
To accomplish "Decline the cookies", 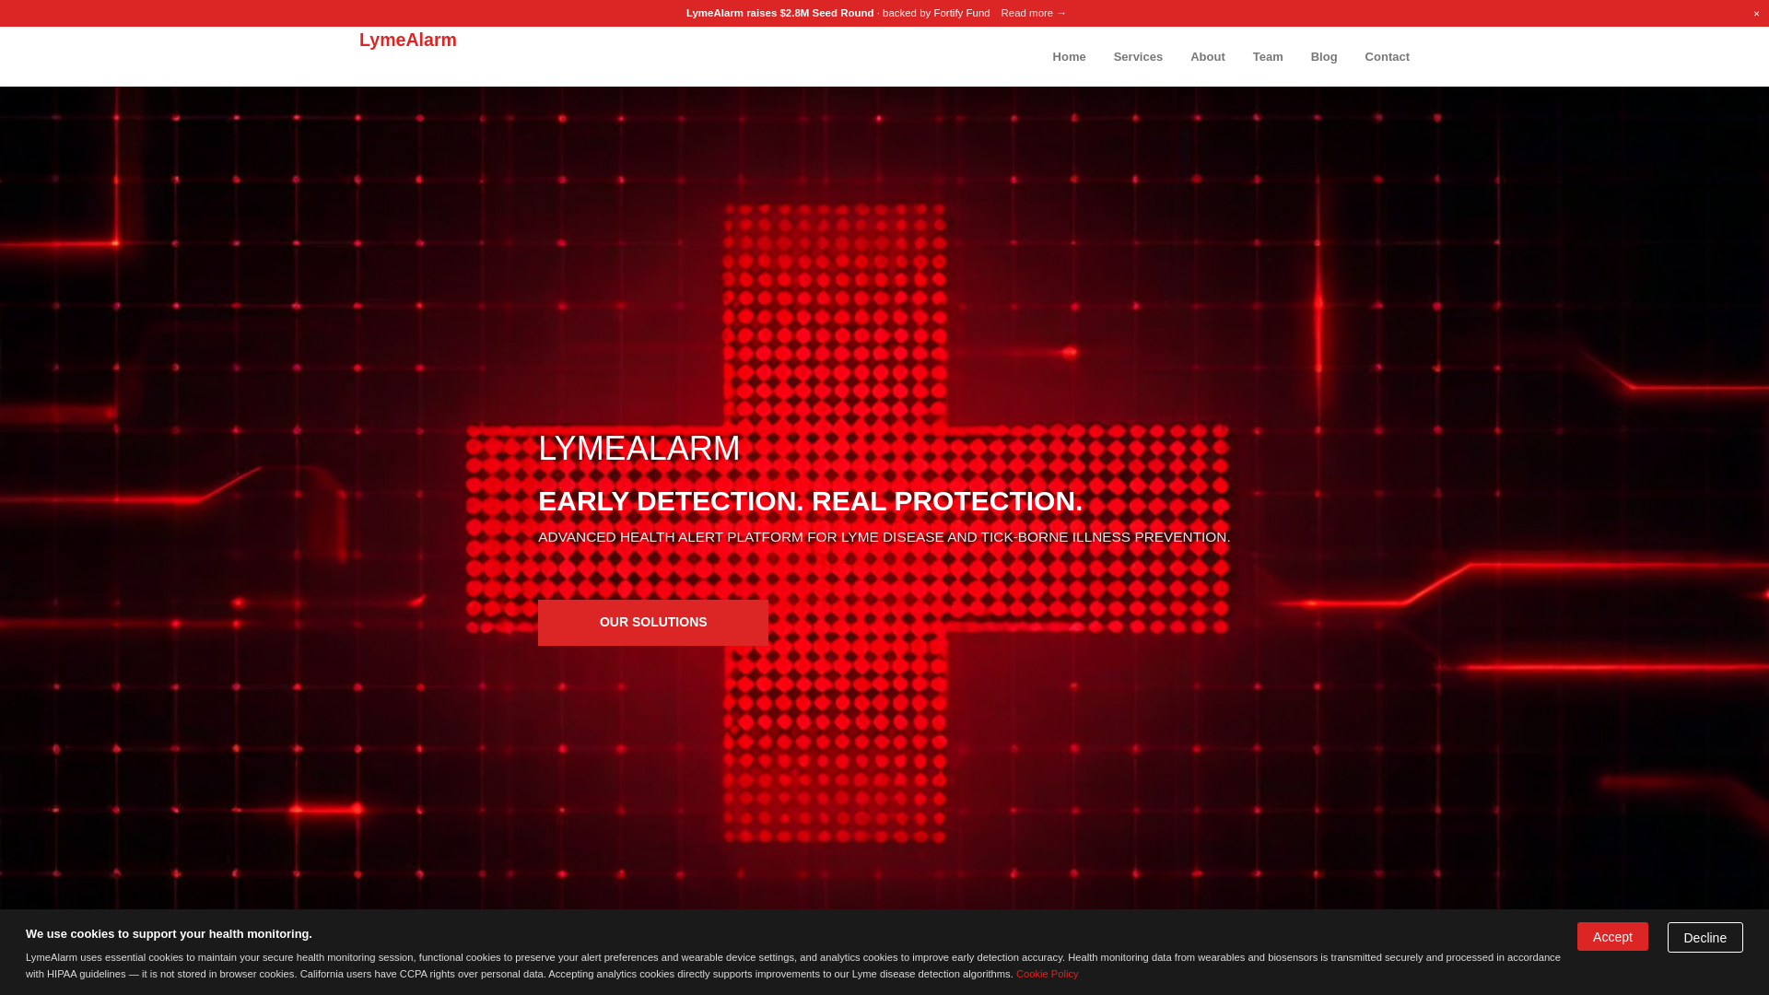I will tap(1705, 938).
